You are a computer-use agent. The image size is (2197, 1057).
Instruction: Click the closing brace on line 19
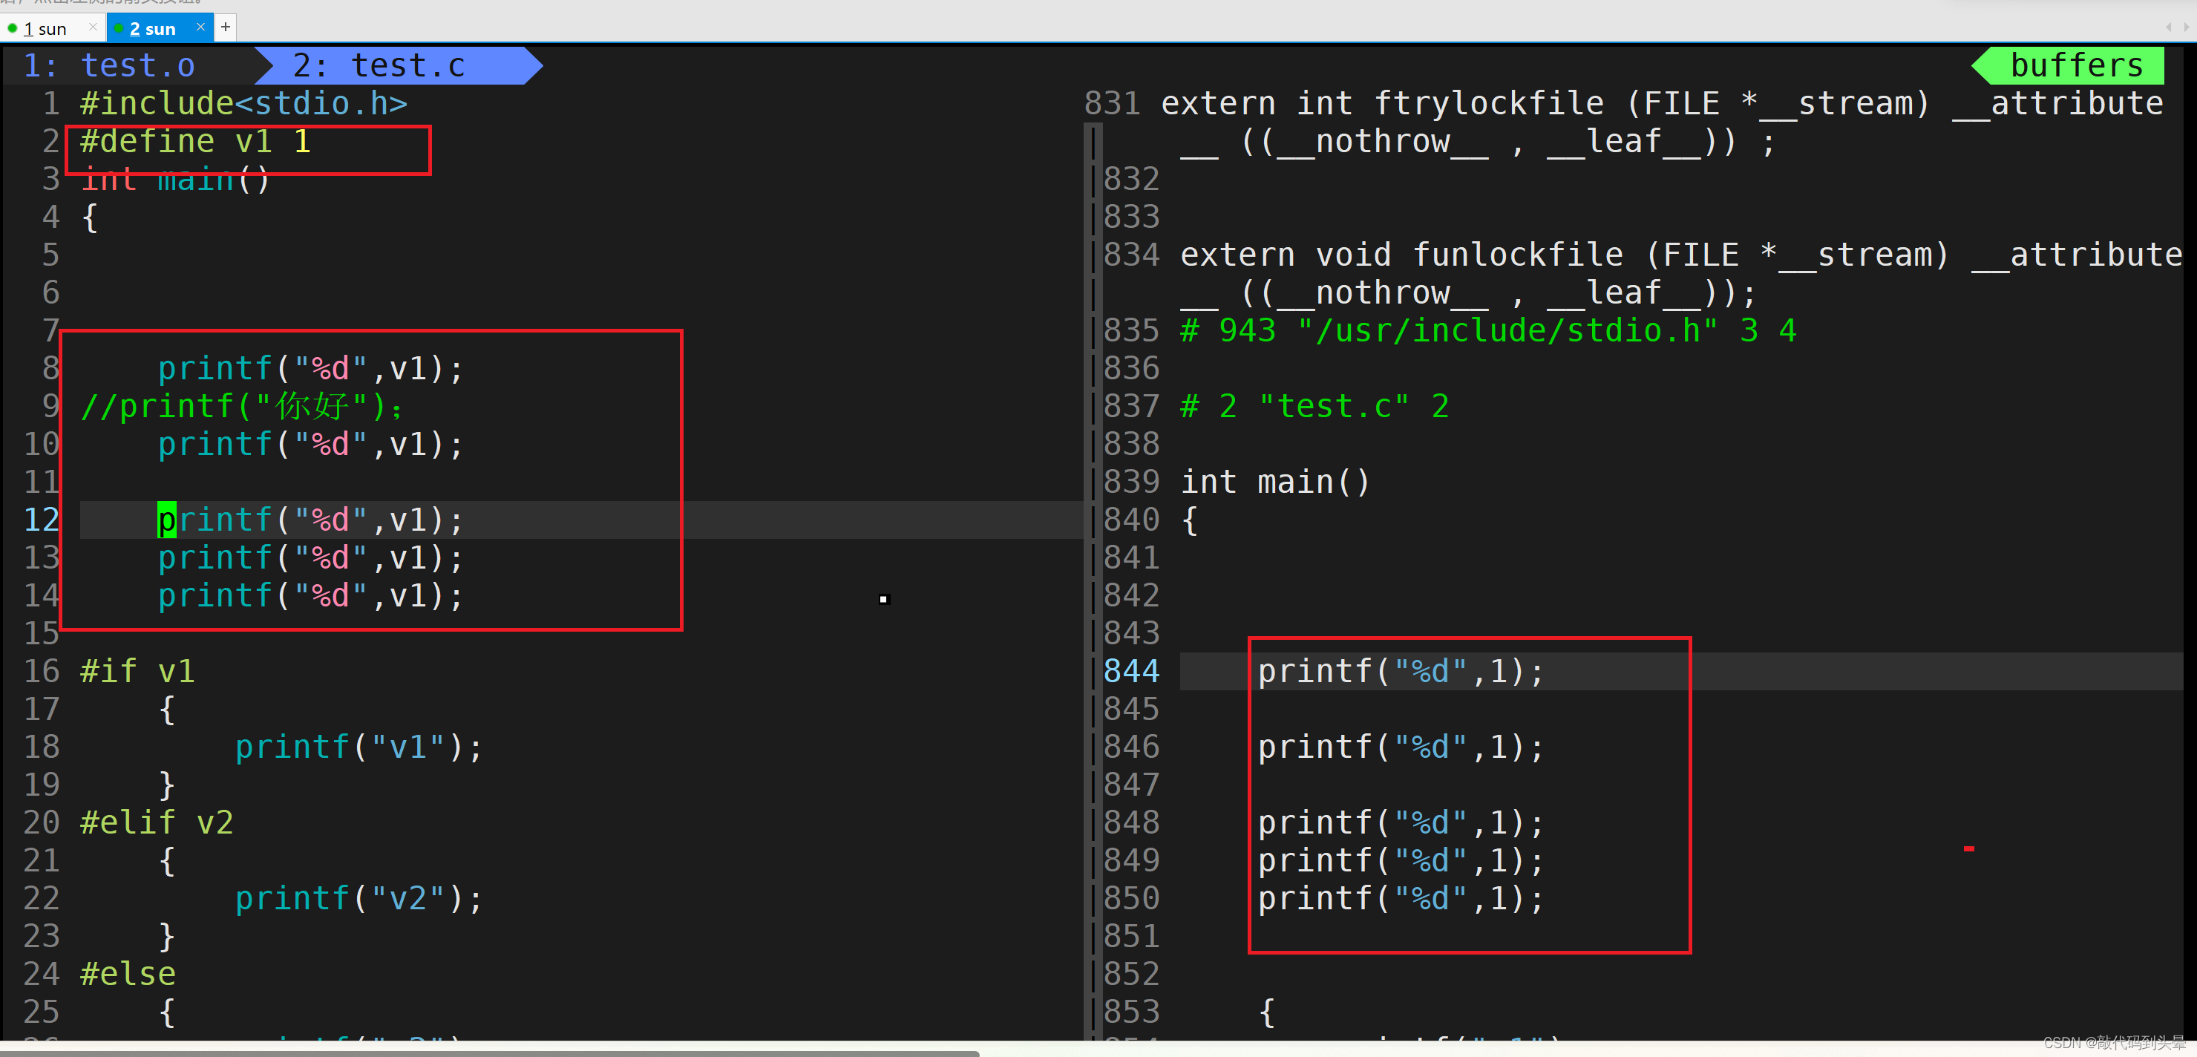167,785
